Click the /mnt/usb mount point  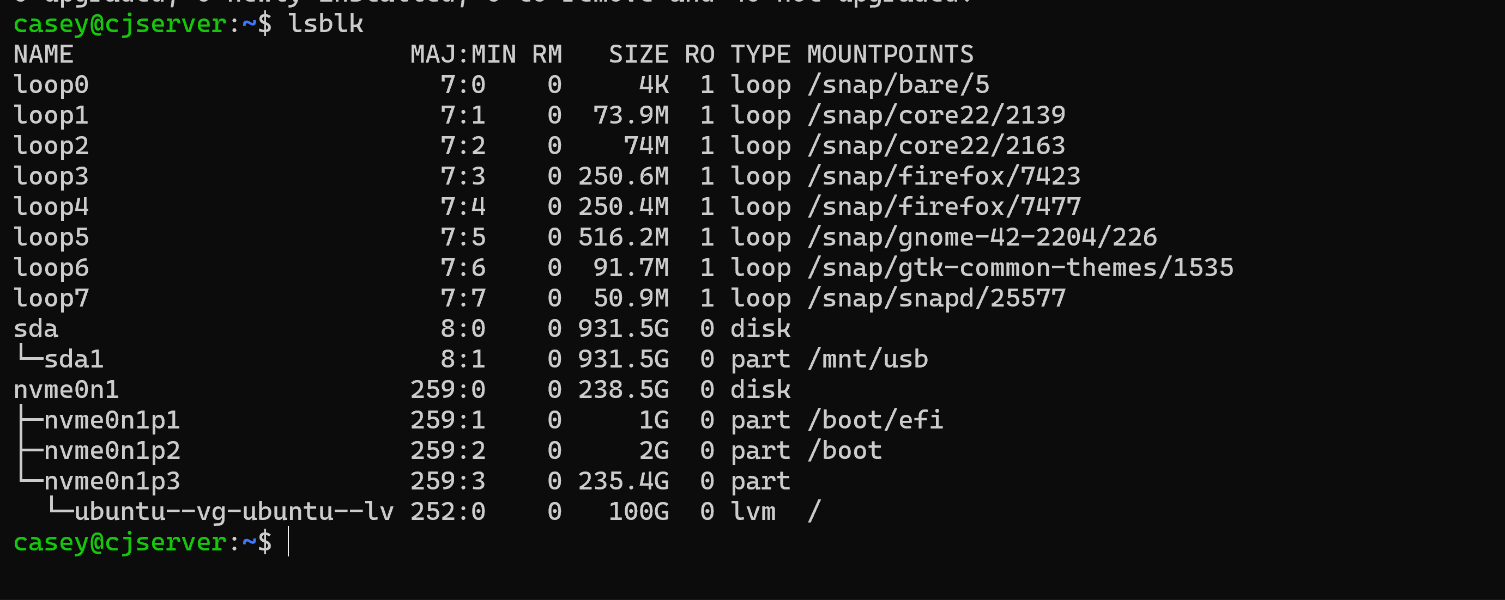coord(867,359)
